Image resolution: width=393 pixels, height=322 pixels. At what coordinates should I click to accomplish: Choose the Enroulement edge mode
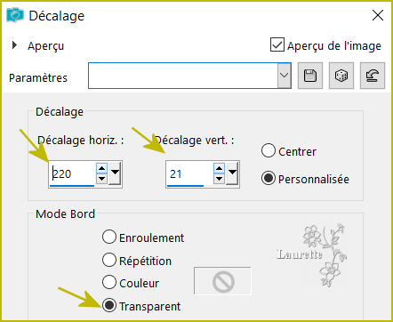coord(109,237)
